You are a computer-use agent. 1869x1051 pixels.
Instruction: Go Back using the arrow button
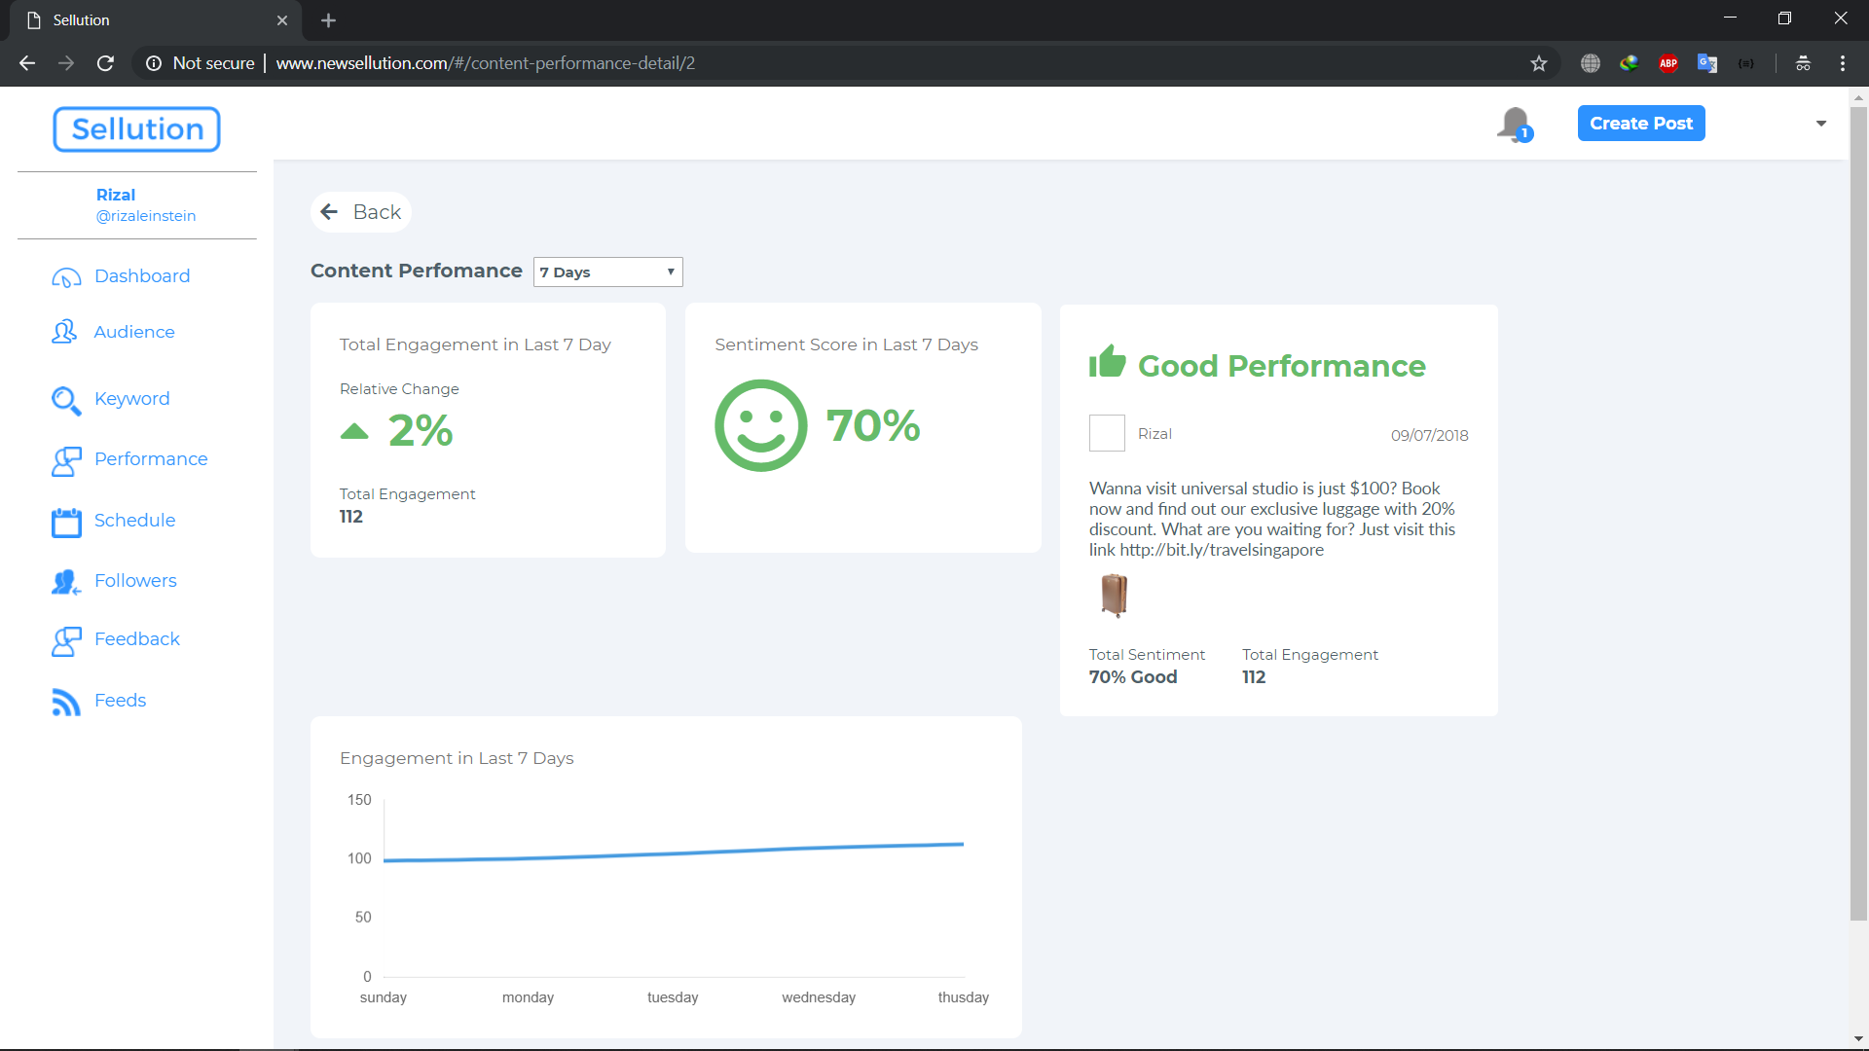click(360, 212)
